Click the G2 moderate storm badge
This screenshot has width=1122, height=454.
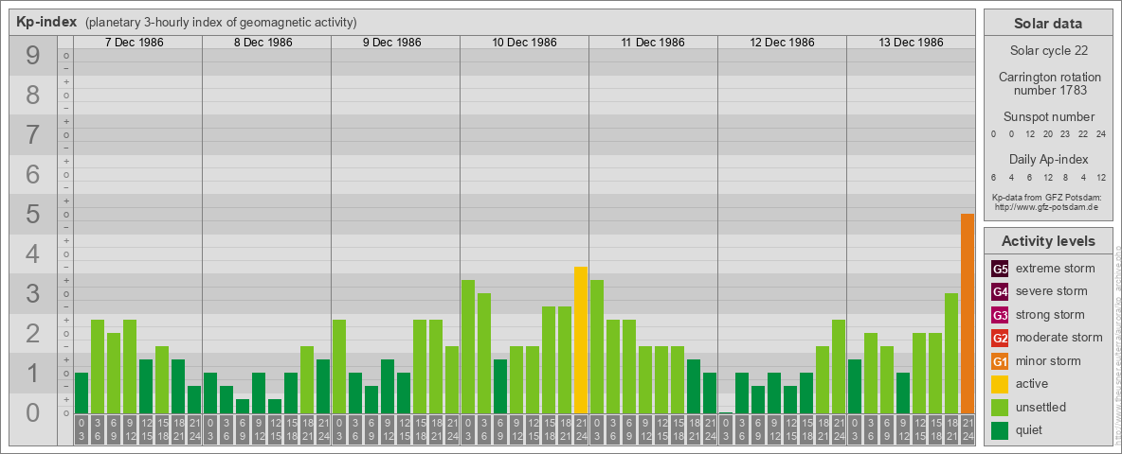[1000, 338]
